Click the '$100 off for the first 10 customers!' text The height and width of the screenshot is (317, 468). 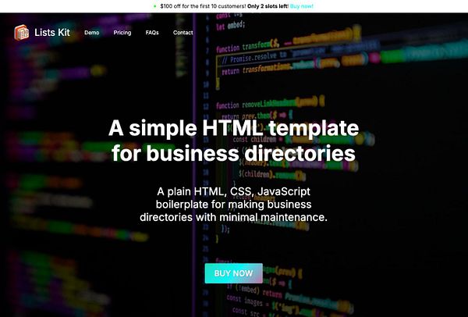204,6
